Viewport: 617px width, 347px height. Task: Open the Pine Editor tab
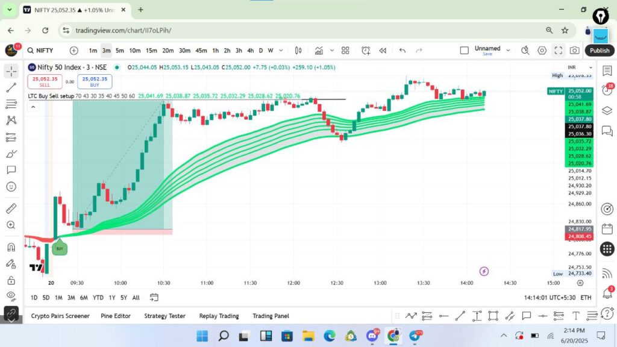click(x=115, y=316)
